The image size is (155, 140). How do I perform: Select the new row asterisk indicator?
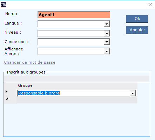(x=7, y=99)
